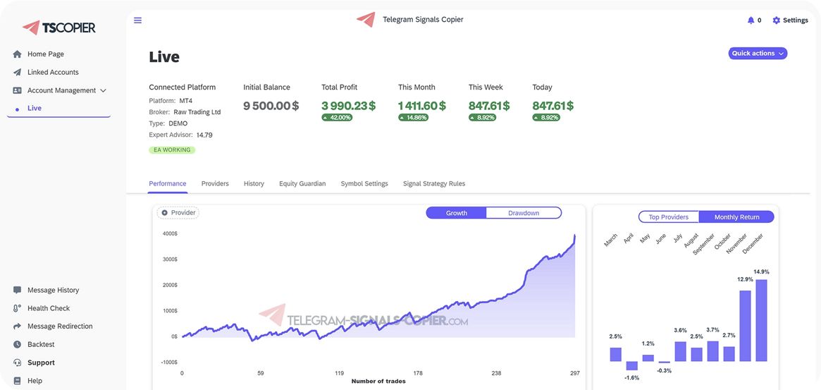Click the Backtest clock icon
The height and width of the screenshot is (390, 821).
tap(17, 344)
